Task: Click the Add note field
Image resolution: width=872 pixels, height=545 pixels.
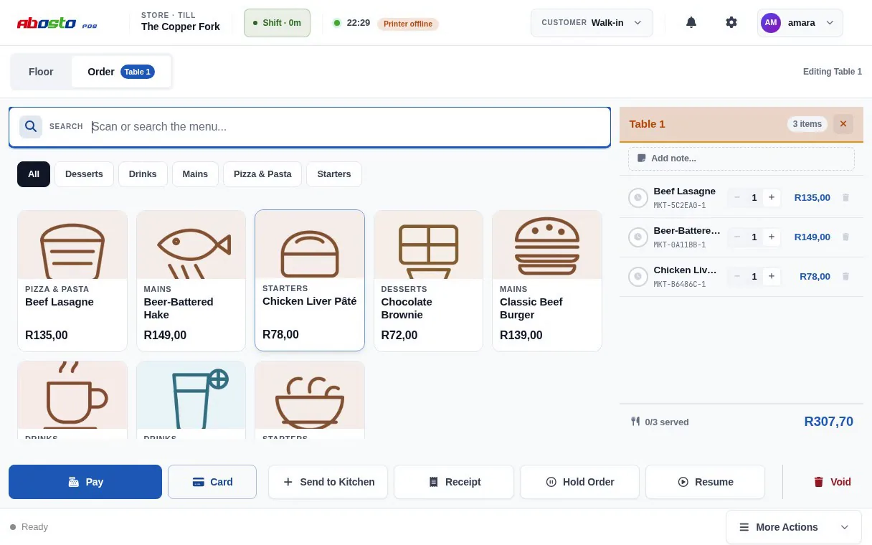Action: pyautogui.click(x=741, y=158)
